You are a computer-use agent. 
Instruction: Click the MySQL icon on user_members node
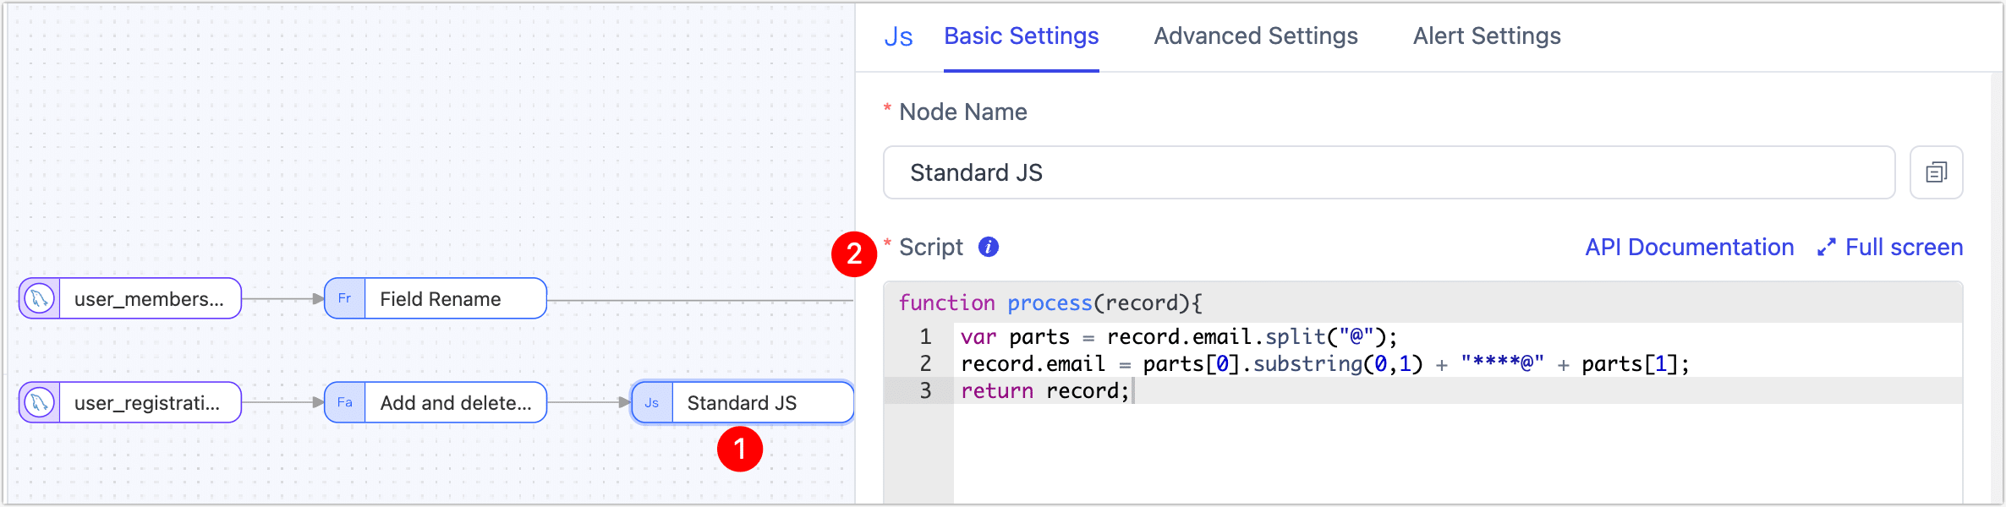(40, 298)
